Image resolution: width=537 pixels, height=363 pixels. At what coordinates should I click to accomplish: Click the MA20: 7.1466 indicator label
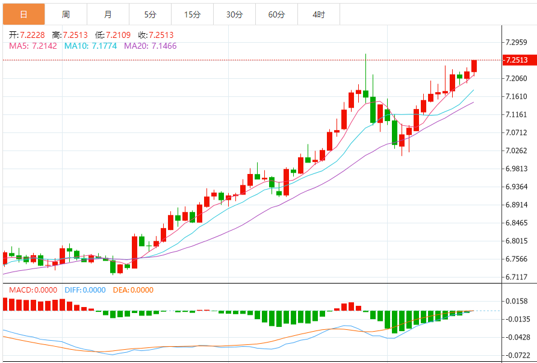(151, 46)
